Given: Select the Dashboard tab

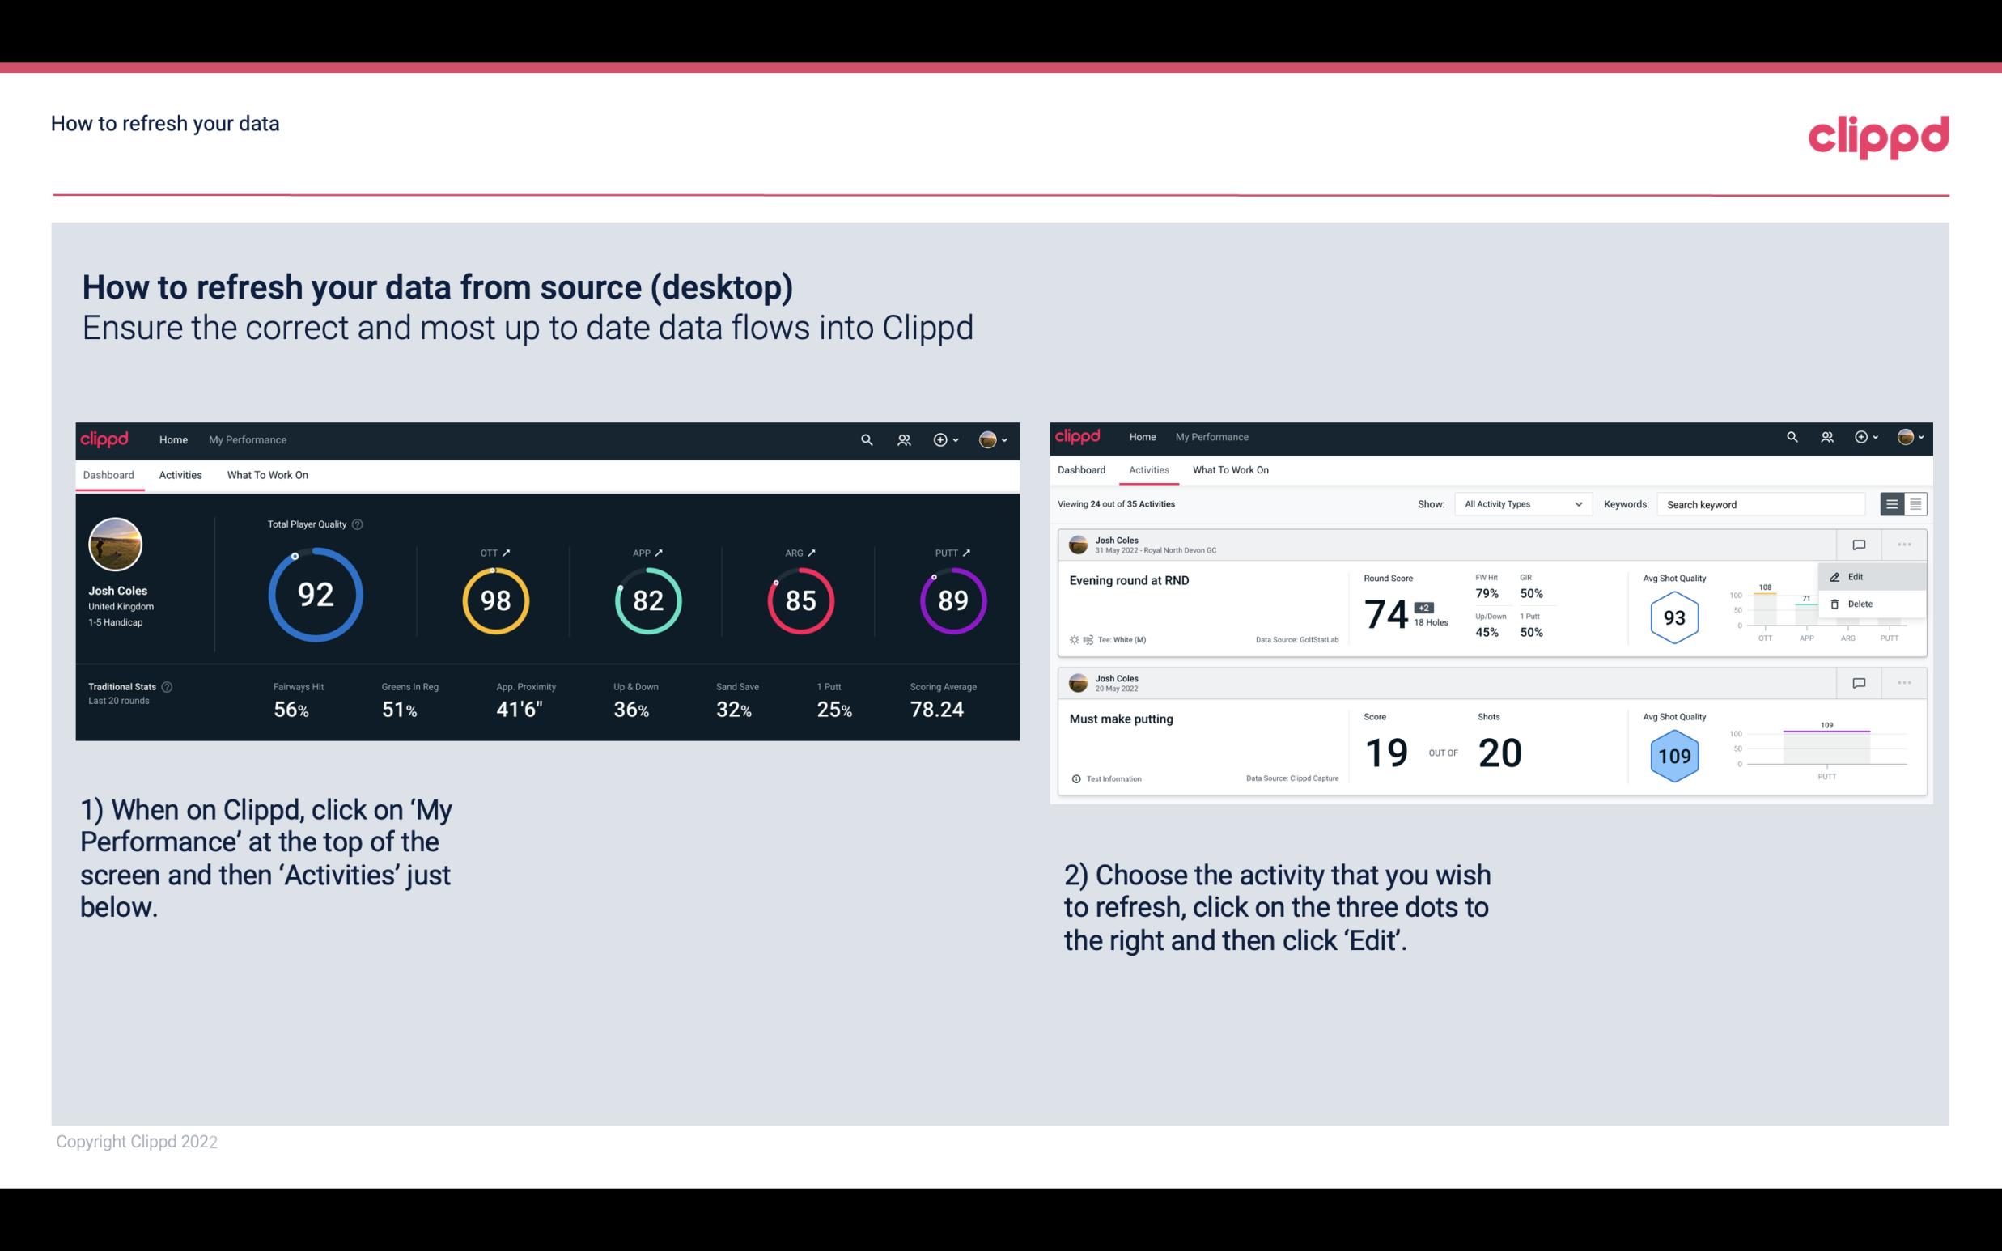Looking at the screenshot, I should (109, 474).
